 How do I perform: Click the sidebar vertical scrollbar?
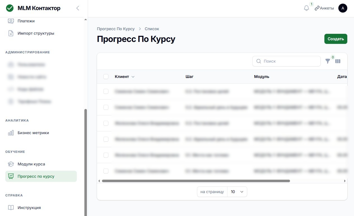(x=86, y=162)
